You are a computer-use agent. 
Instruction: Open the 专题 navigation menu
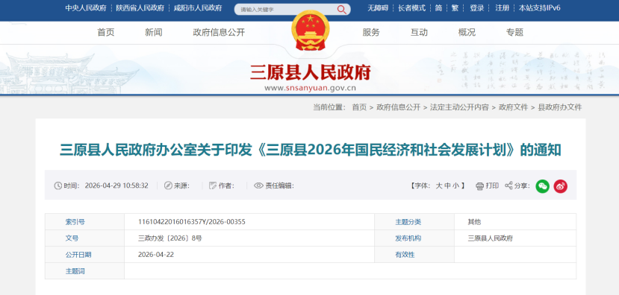tap(514, 33)
